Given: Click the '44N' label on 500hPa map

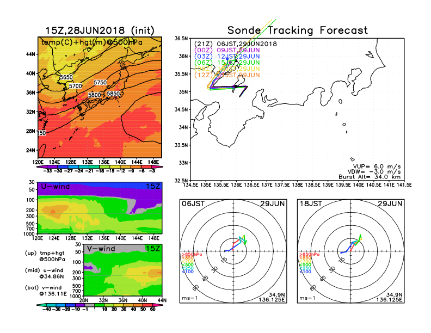Looking at the screenshot, I should [x=30, y=54].
